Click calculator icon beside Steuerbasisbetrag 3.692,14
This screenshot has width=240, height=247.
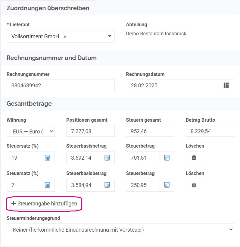tap(107, 158)
